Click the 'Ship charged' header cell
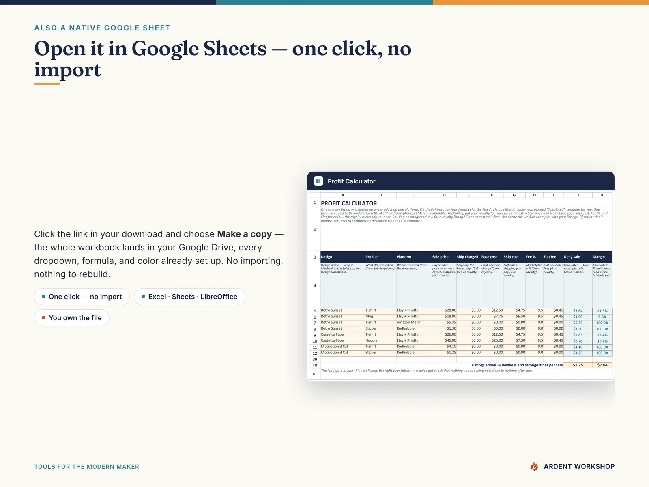This screenshot has height=487, width=649. pyautogui.click(x=468, y=257)
